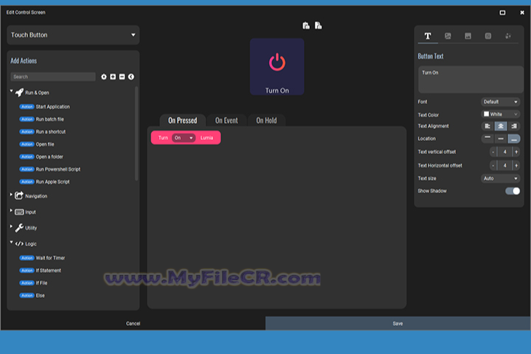The width and height of the screenshot is (531, 354).
Task: Open the Font Default dropdown
Action: (501, 102)
